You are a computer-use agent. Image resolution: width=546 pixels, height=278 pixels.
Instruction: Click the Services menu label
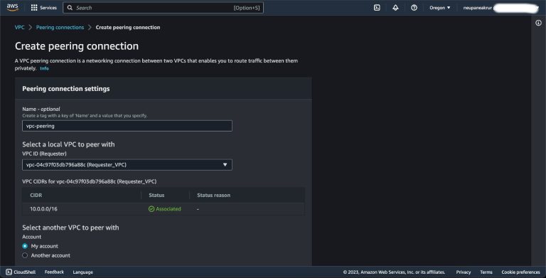[x=48, y=8]
